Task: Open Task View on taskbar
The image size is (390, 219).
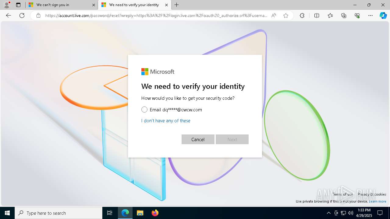Action: pyautogui.click(x=110, y=213)
